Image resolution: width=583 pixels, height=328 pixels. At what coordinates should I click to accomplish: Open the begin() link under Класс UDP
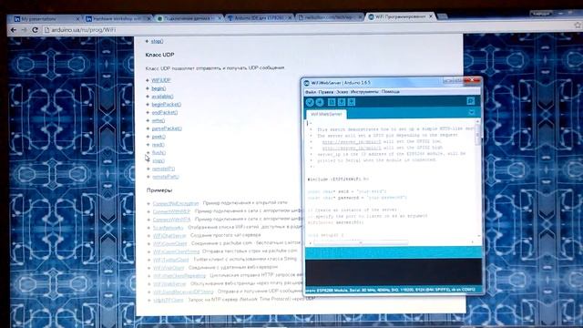(x=159, y=88)
